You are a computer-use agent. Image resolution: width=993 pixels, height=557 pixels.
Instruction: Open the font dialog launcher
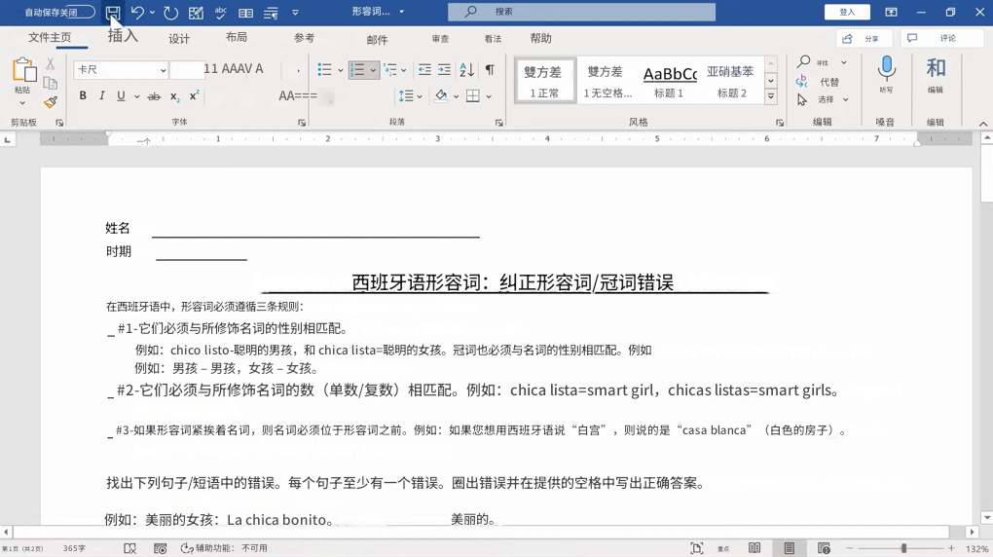point(302,123)
